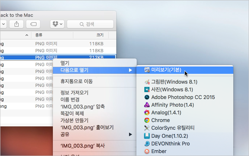The width and height of the screenshot is (249, 156).
Task: Choose 가상본 만들기 menu entry
Action: click(95, 121)
